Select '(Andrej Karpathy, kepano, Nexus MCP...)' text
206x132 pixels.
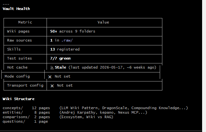tap(103, 112)
